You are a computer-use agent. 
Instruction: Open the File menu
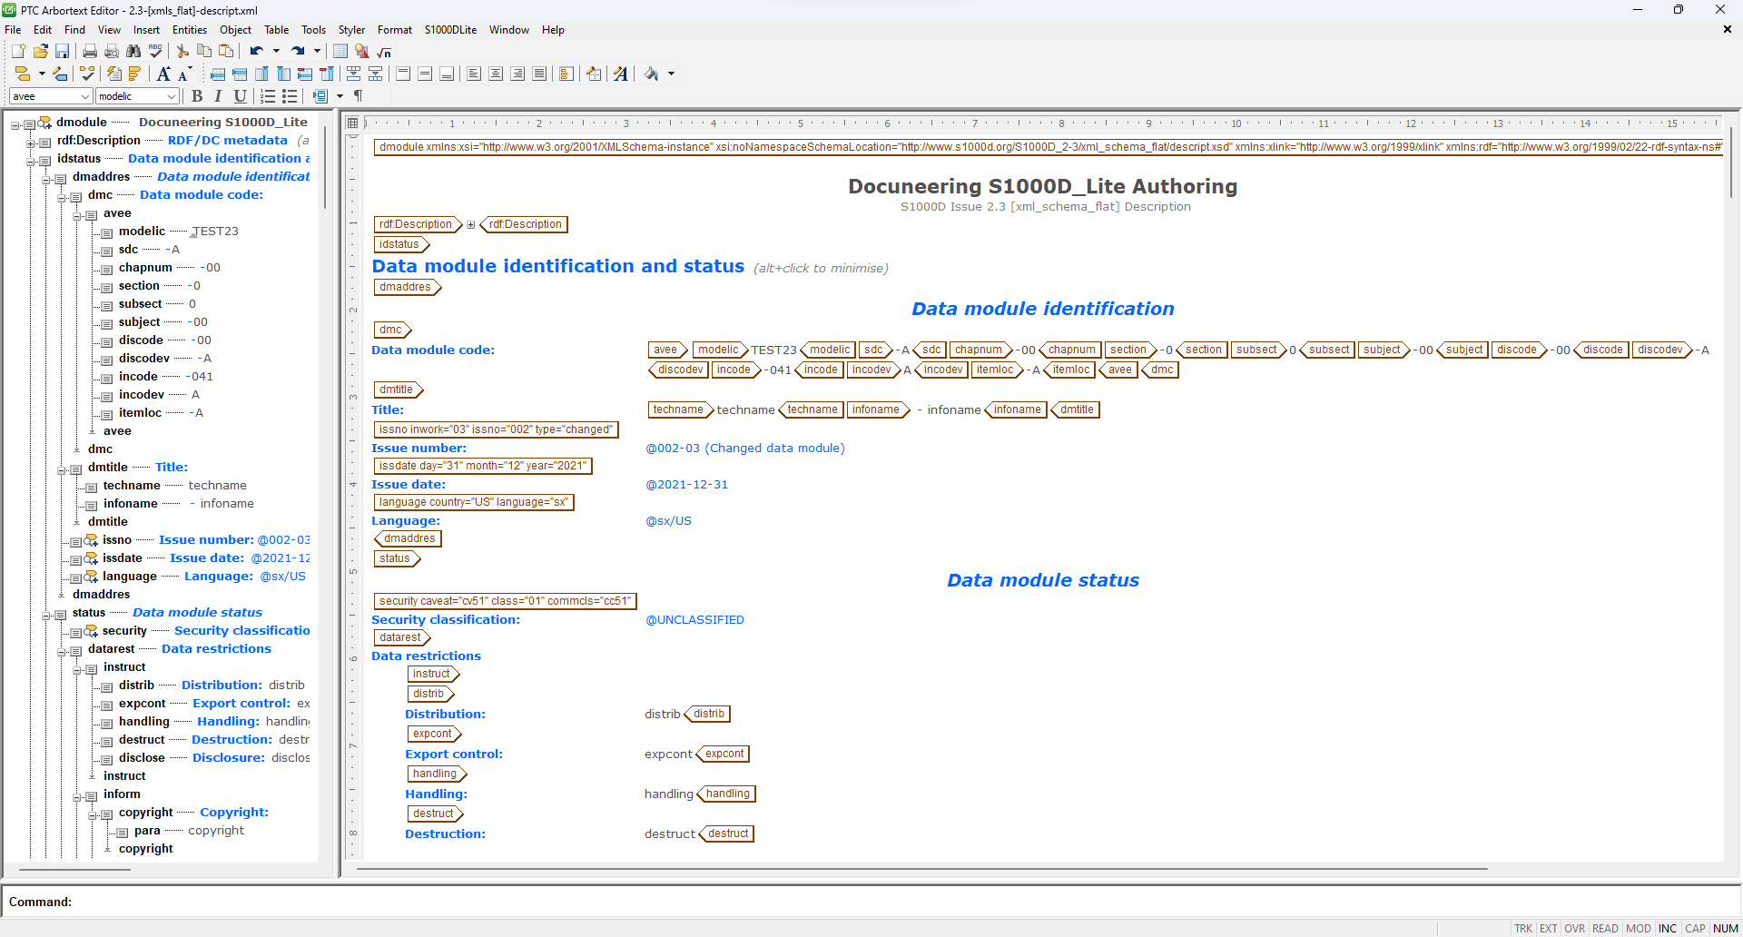13,30
